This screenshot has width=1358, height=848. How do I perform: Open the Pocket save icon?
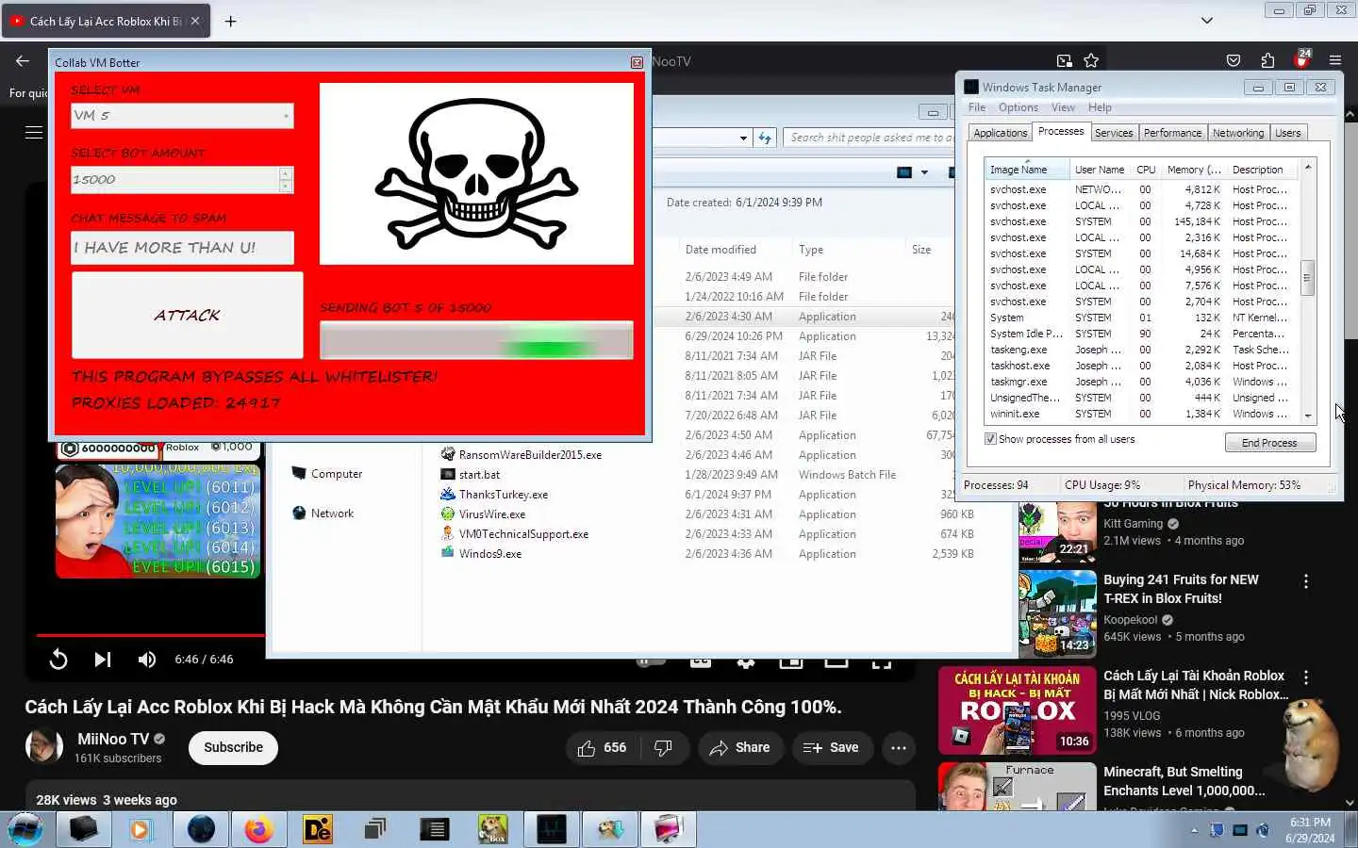[x=1234, y=60]
